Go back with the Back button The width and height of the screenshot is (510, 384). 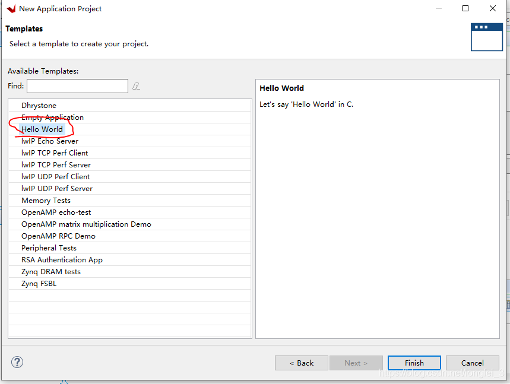[x=301, y=363]
